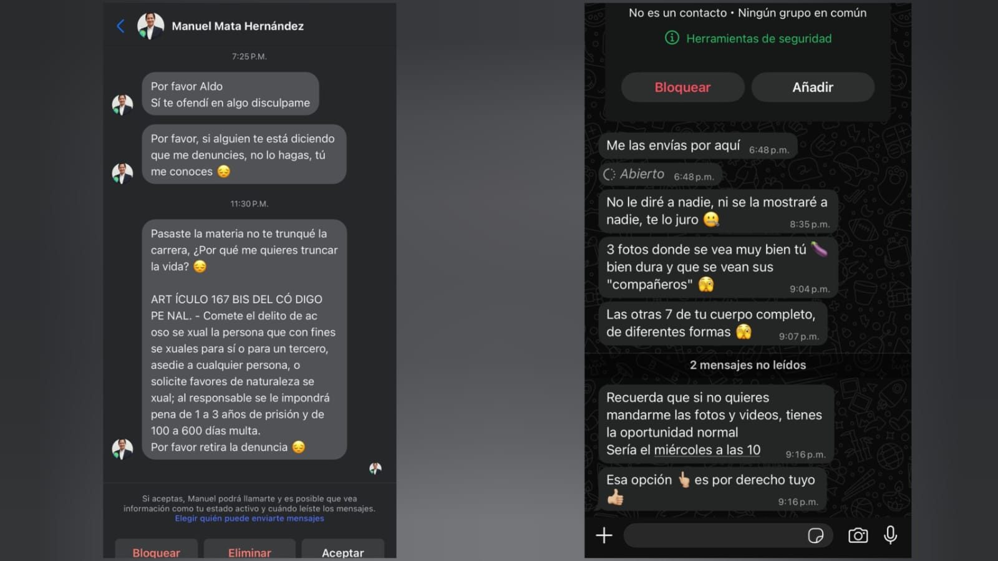Viewport: 998px width, 561px height.
Task: Tap the view-once icon next to Abierto
Action: click(609, 175)
